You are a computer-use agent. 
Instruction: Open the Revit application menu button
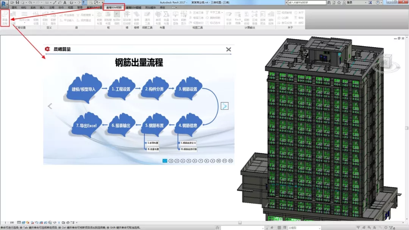pos(4,3)
